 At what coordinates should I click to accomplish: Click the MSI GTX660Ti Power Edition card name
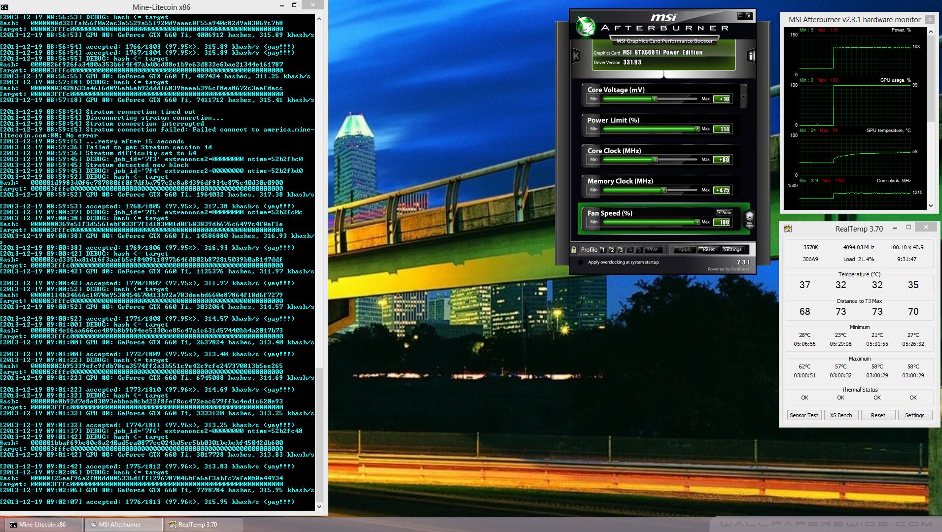pos(663,52)
